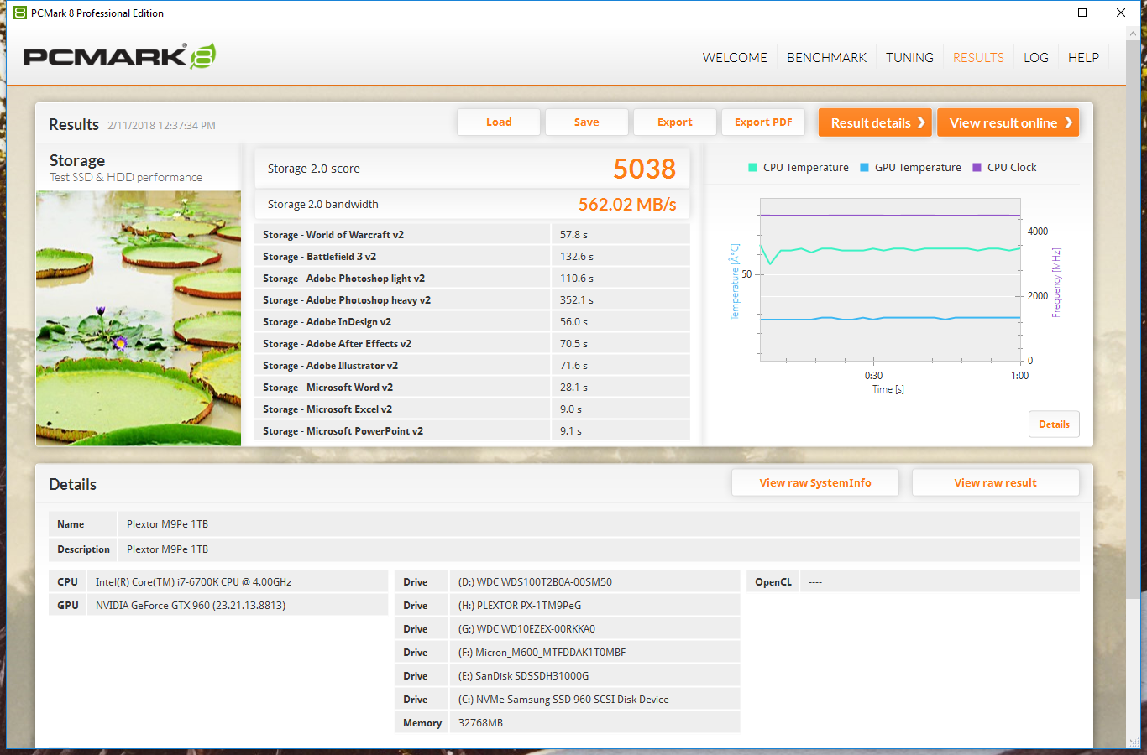This screenshot has height=755, width=1147.
Task: Open Result details
Action: pyautogui.click(x=876, y=122)
